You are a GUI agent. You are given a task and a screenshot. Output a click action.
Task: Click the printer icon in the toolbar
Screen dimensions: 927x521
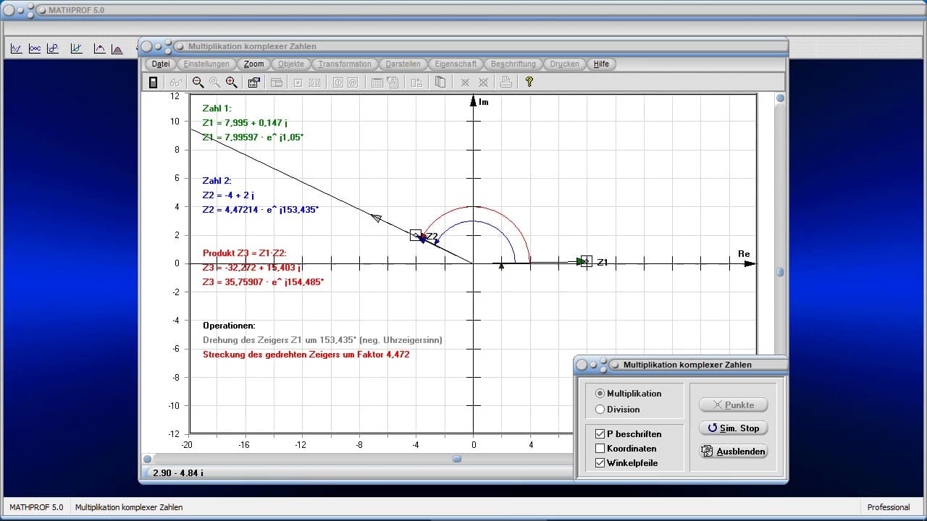(506, 82)
